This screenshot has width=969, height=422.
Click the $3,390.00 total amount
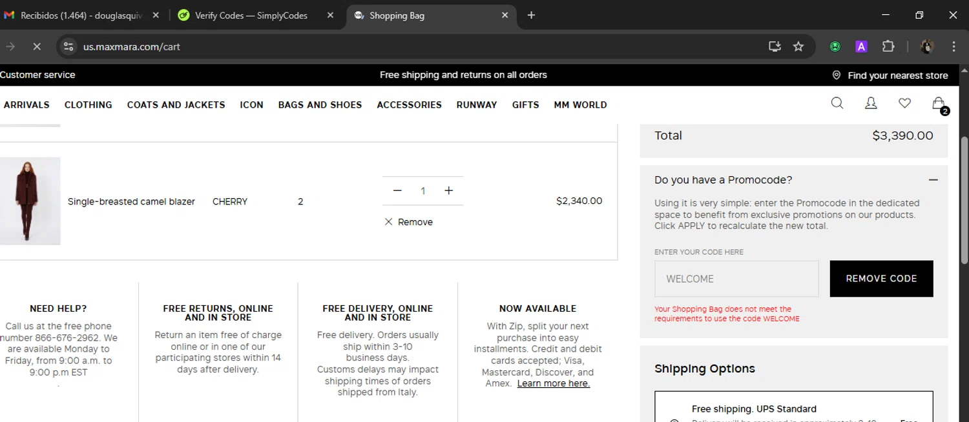[x=902, y=136]
